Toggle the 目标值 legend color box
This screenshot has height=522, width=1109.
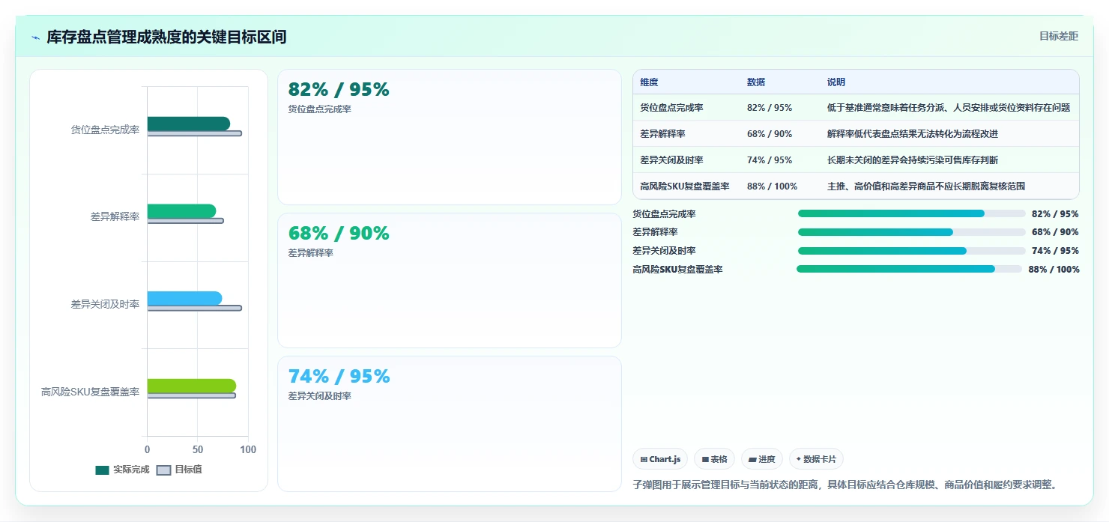(163, 470)
